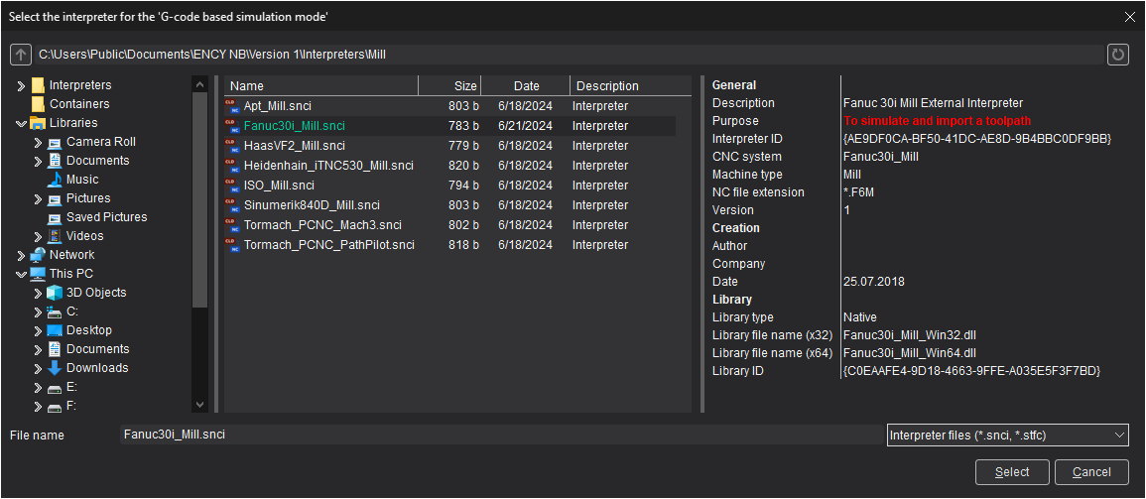The height and width of the screenshot is (499, 1146).
Task: Open the 3D Objects folder
Action: coord(95,293)
